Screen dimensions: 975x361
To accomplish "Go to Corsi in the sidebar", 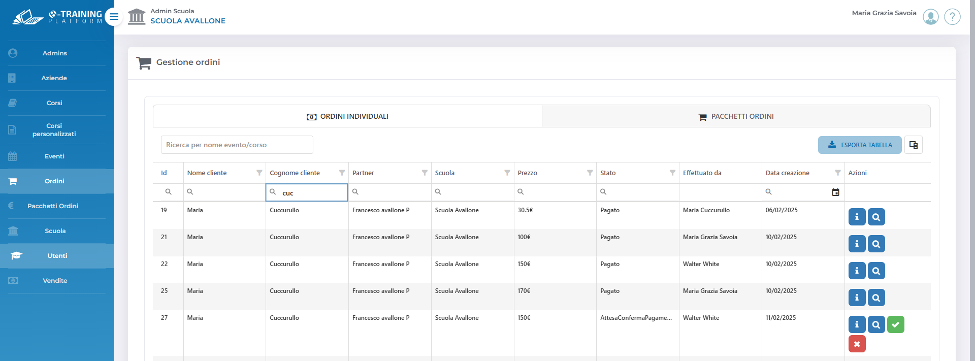I will [57, 103].
